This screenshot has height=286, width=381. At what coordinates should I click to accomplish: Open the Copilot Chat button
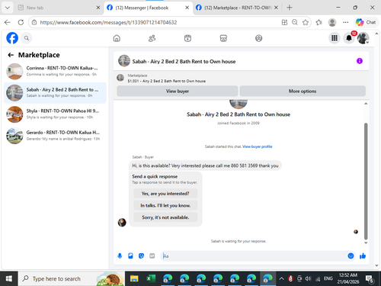366,22
